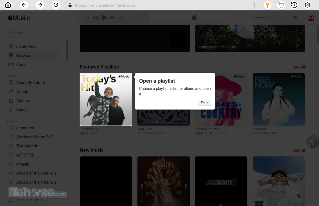Click the Indie Folk playlist title

coord(144,129)
